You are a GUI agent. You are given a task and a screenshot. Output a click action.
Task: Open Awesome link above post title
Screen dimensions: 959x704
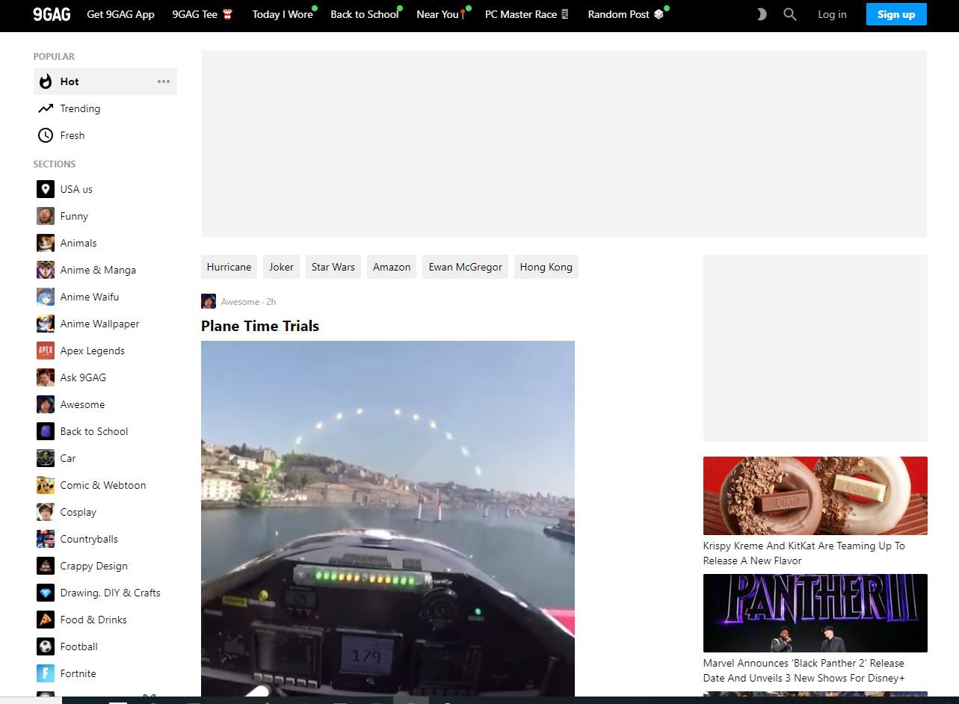pyautogui.click(x=240, y=302)
